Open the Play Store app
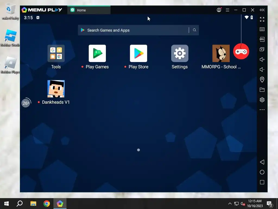Image resolution: width=278 pixels, height=209 pixels. (x=138, y=53)
